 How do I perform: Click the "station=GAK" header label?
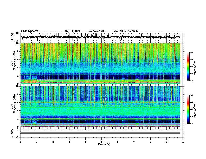tap(97, 31)
